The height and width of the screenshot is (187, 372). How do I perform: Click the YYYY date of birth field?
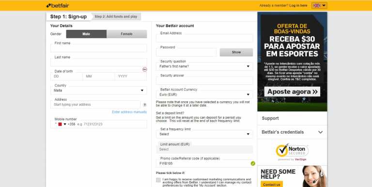click(x=131, y=77)
